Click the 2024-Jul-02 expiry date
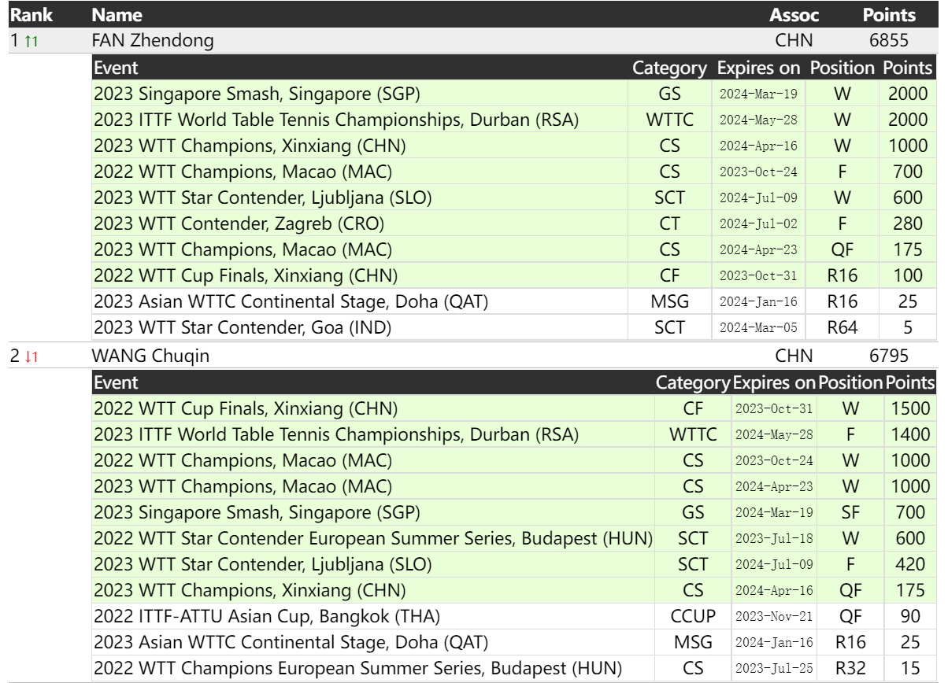The width and height of the screenshot is (948, 683). pos(758,224)
